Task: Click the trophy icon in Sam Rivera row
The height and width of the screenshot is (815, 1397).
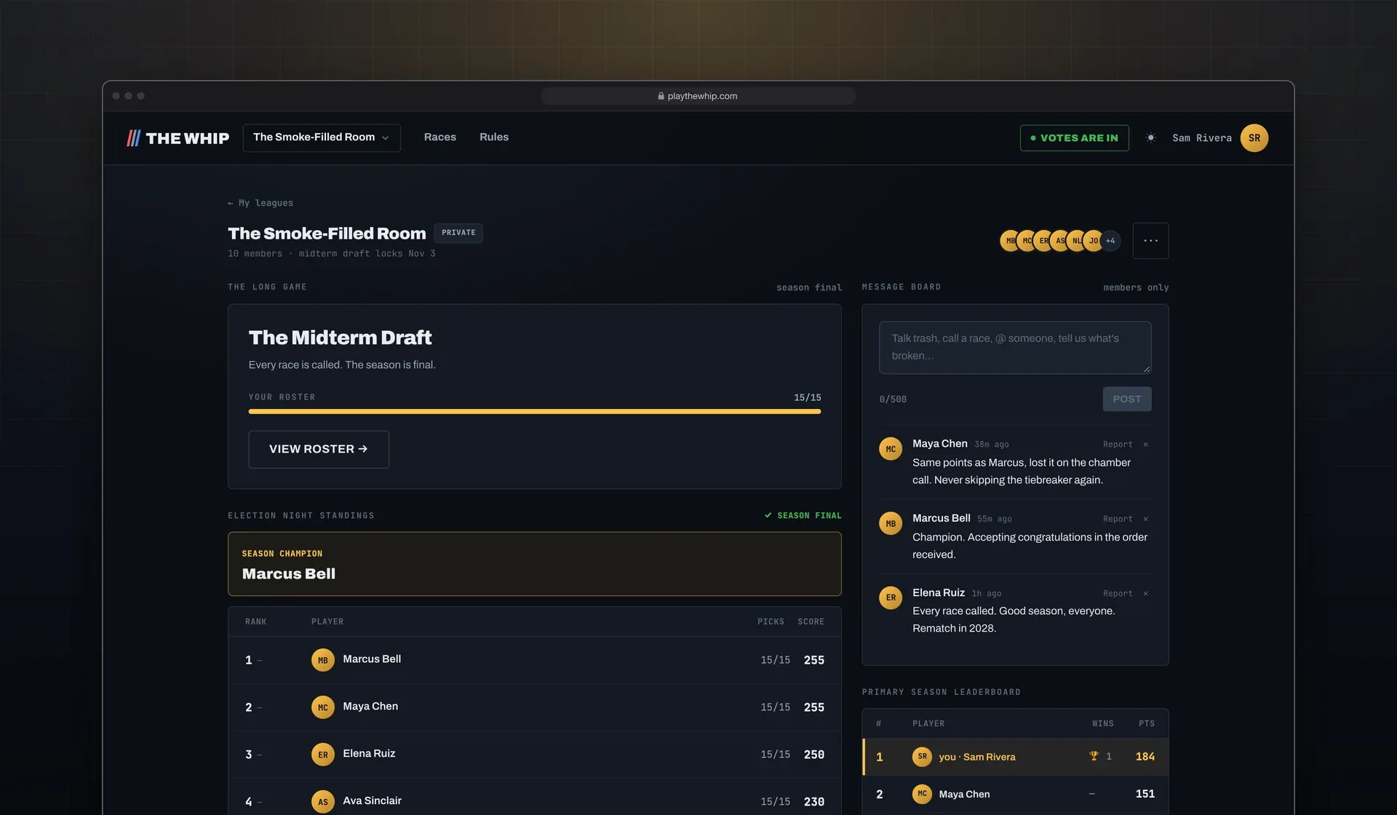Action: 1093,756
